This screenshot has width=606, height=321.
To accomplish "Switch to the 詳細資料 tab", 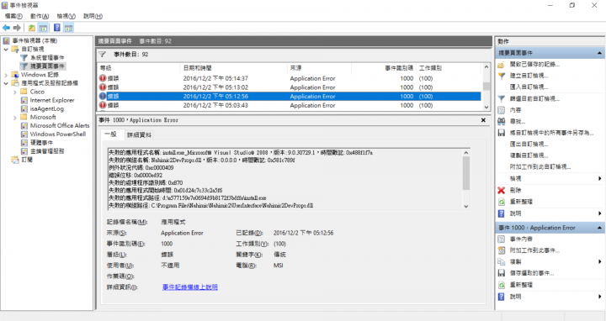I will click(140, 134).
